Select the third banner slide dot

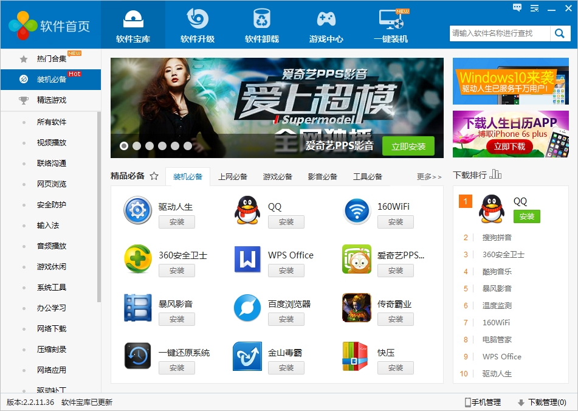click(150, 146)
